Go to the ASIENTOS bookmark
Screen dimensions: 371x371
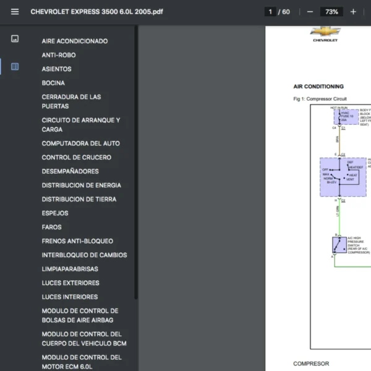(57, 69)
